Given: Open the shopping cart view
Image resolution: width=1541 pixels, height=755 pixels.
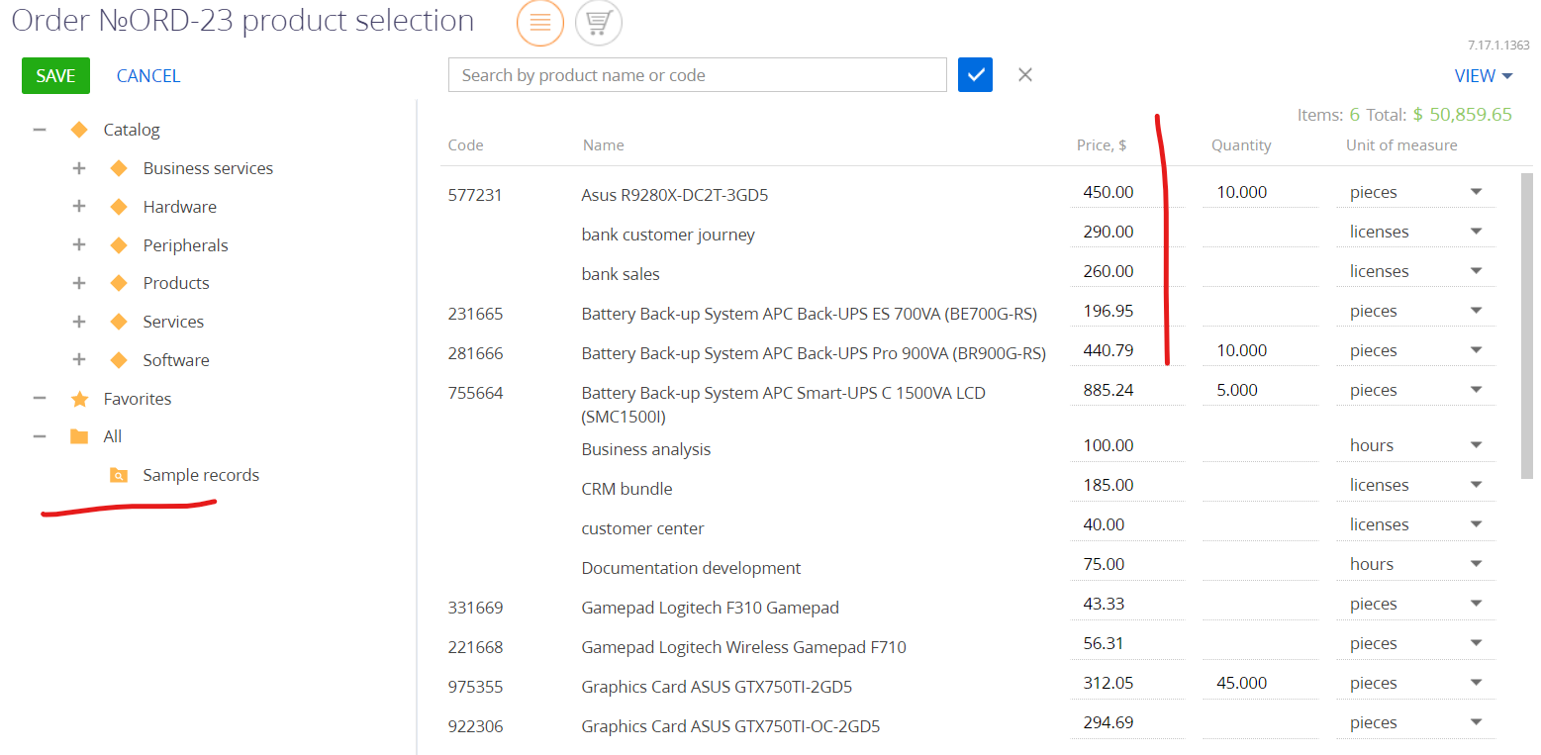Looking at the screenshot, I should [598, 23].
